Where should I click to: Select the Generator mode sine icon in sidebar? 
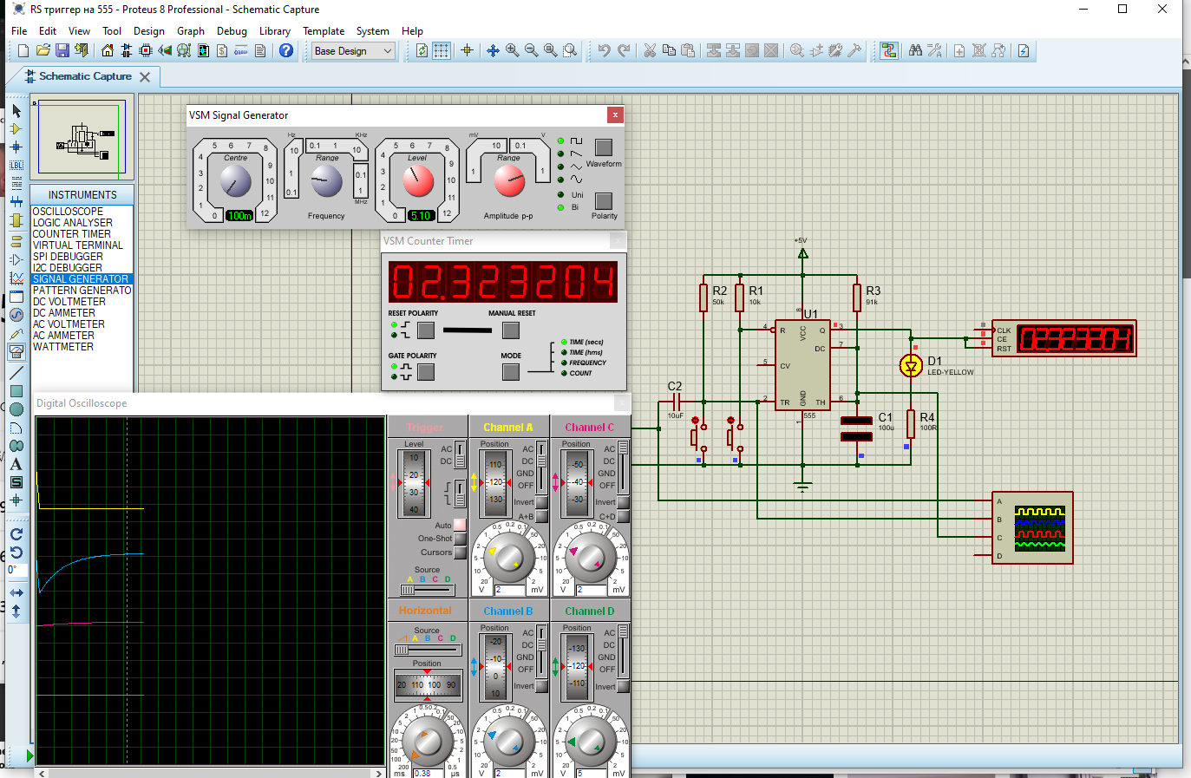coord(16,315)
